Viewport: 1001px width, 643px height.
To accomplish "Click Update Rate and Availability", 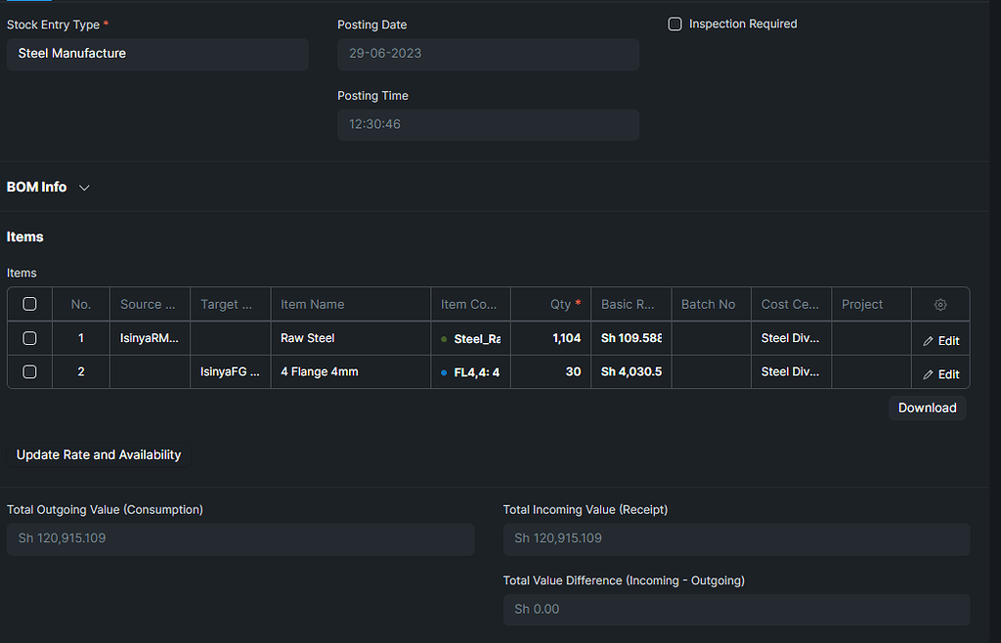I will pos(98,454).
